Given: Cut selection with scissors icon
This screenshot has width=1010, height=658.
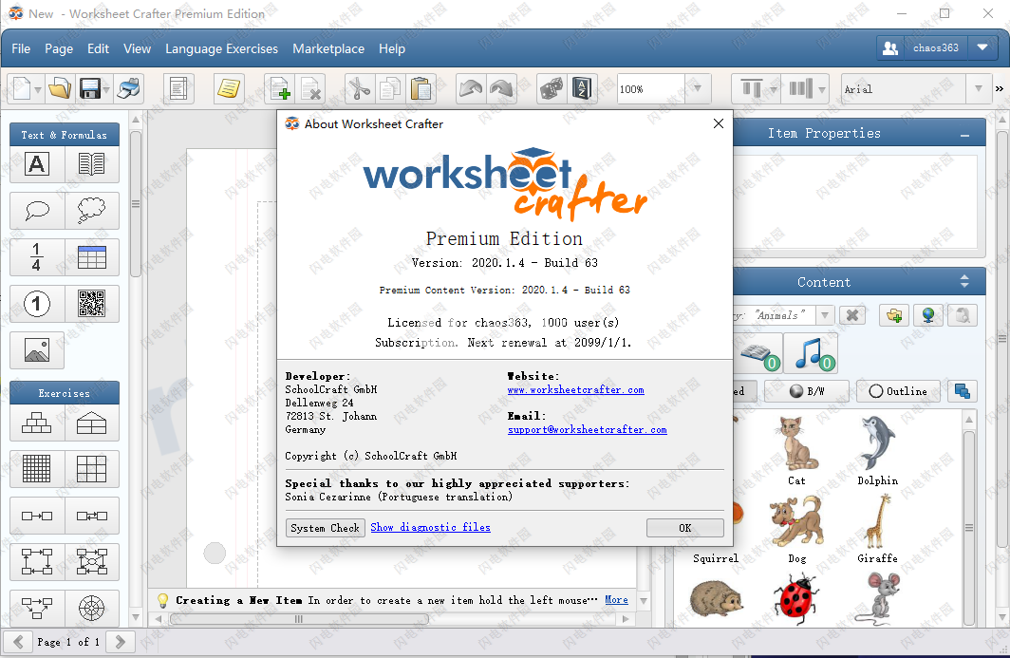Looking at the screenshot, I should (359, 88).
